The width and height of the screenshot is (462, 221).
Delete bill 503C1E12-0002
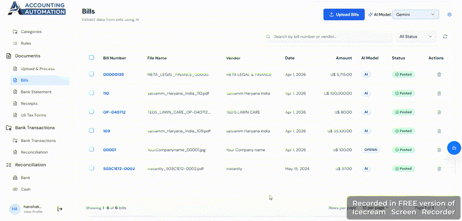439,169
